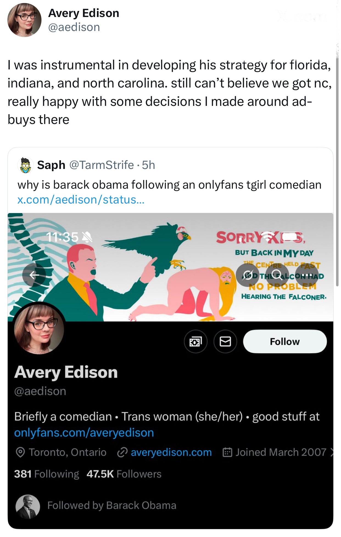Screen dimensions: 341x537
Task: Click the money tip icon beside message
Action: click(195, 341)
